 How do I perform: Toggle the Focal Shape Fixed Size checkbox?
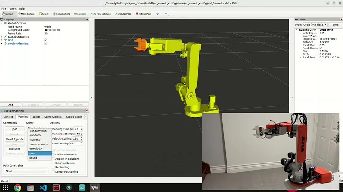pos(321,48)
